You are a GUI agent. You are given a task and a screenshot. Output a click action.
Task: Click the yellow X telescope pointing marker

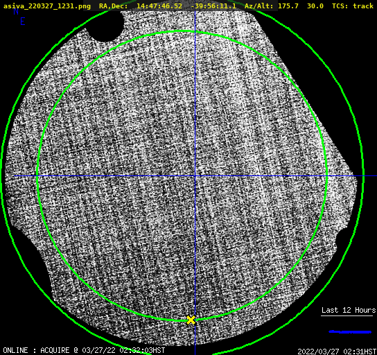click(x=191, y=320)
